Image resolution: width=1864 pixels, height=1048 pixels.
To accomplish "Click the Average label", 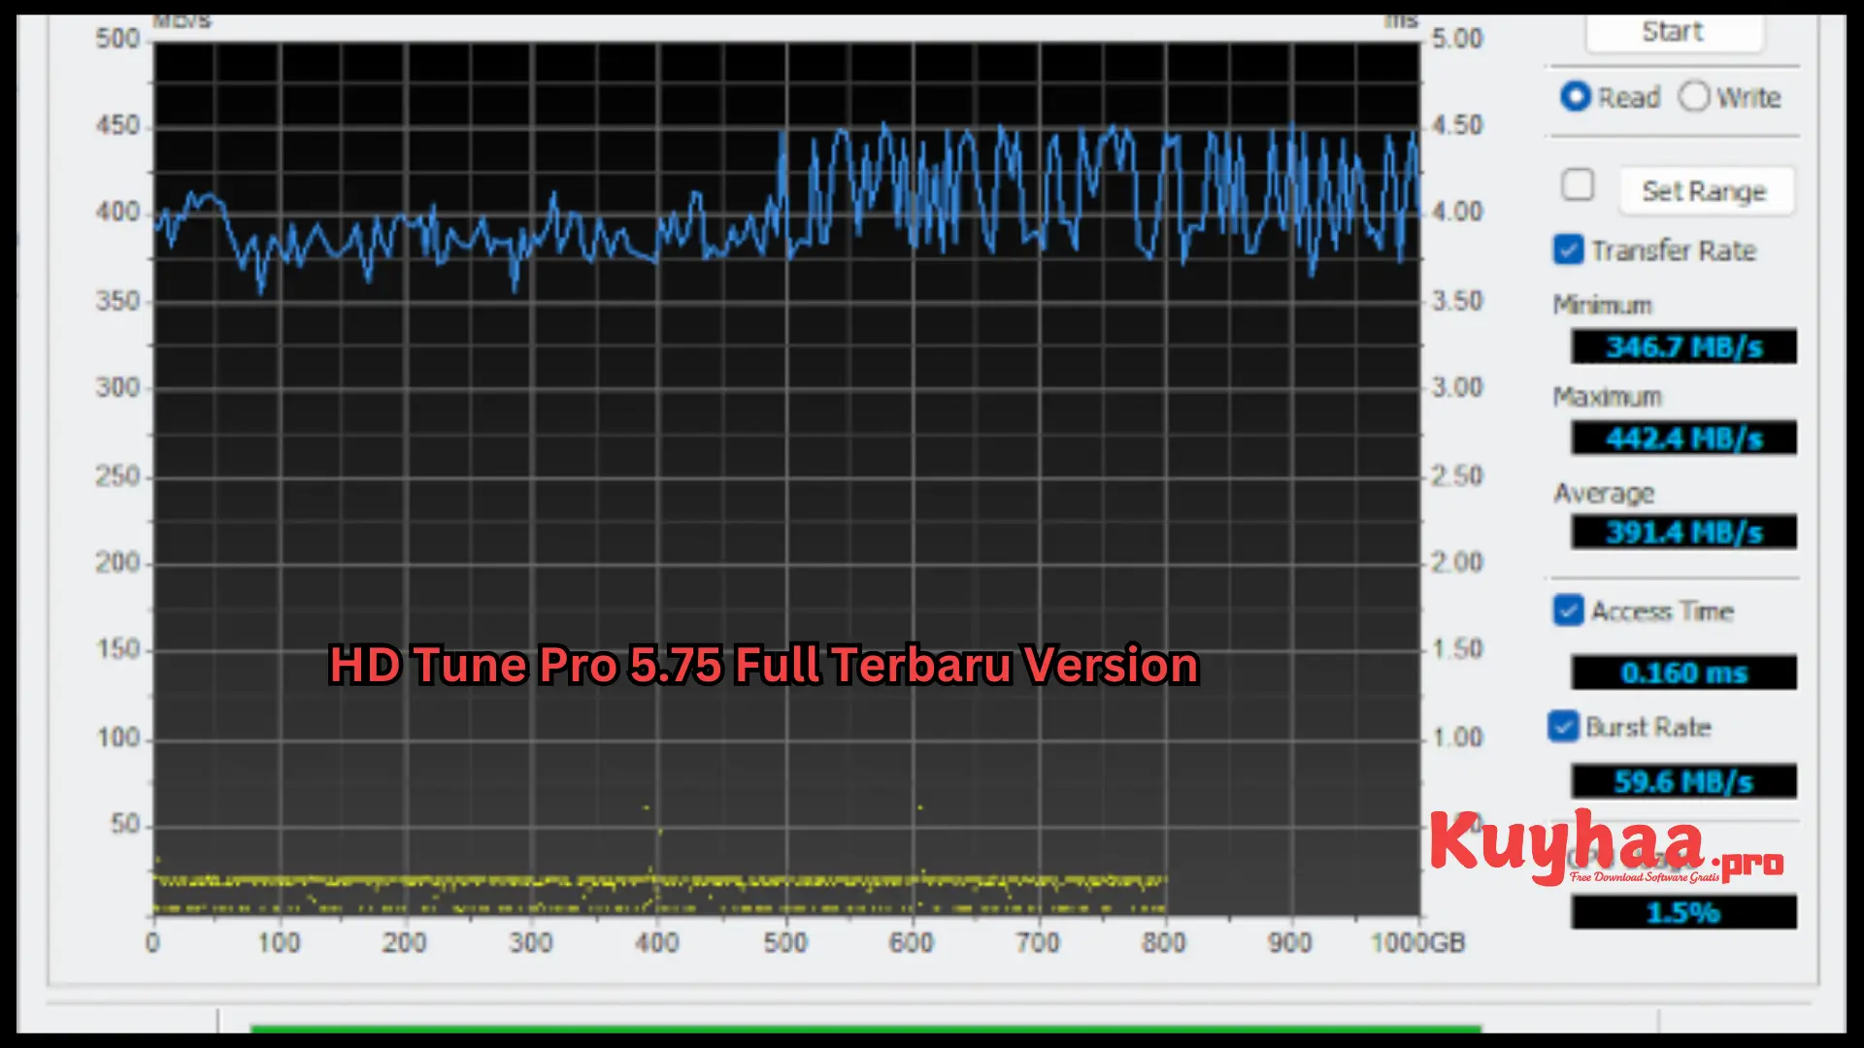I will click(x=1604, y=493).
